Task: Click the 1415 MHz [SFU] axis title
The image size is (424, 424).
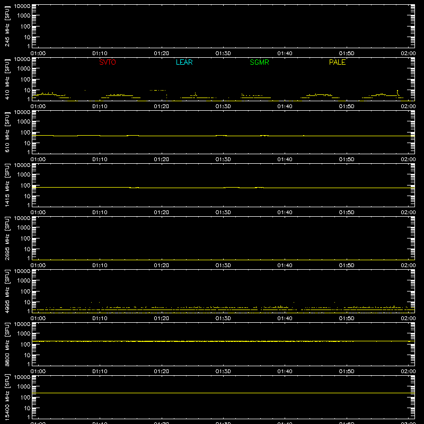Action: [x=7, y=185]
